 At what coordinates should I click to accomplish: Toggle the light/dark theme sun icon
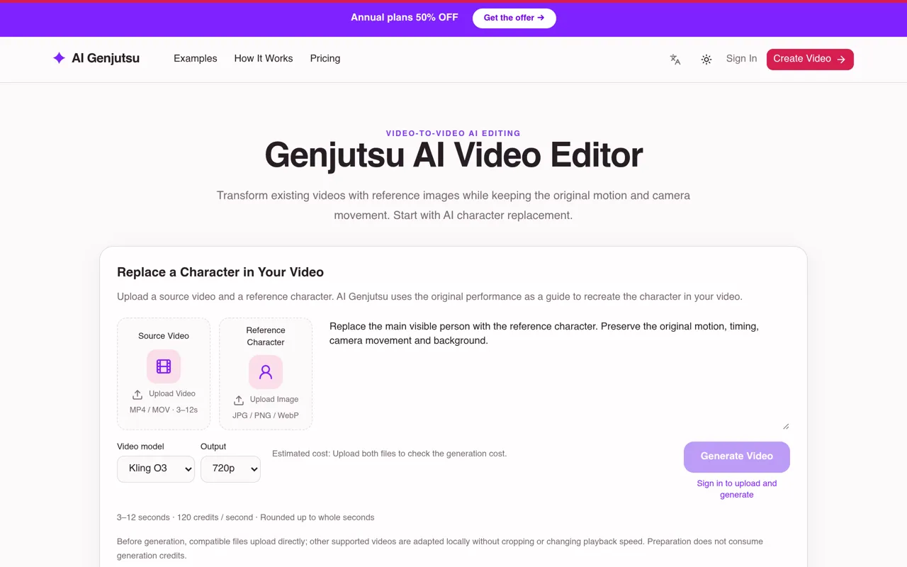[706, 60]
